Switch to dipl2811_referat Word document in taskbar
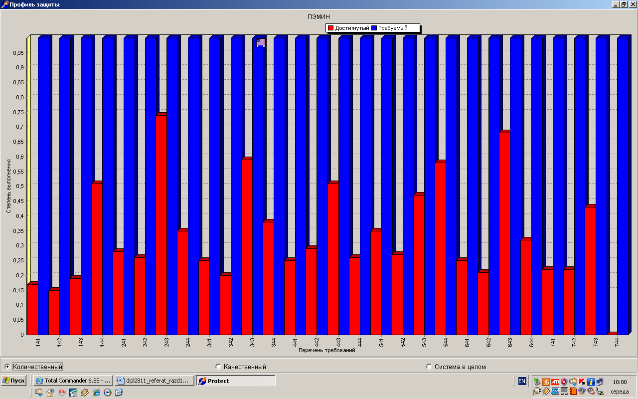 click(x=154, y=381)
